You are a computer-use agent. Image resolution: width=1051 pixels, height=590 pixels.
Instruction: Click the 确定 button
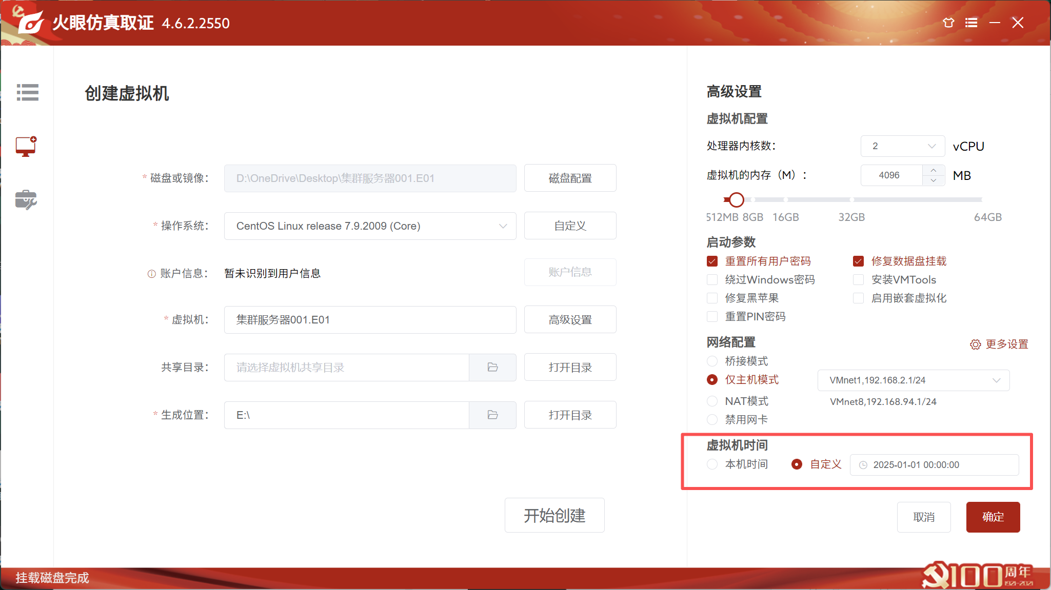point(993,517)
